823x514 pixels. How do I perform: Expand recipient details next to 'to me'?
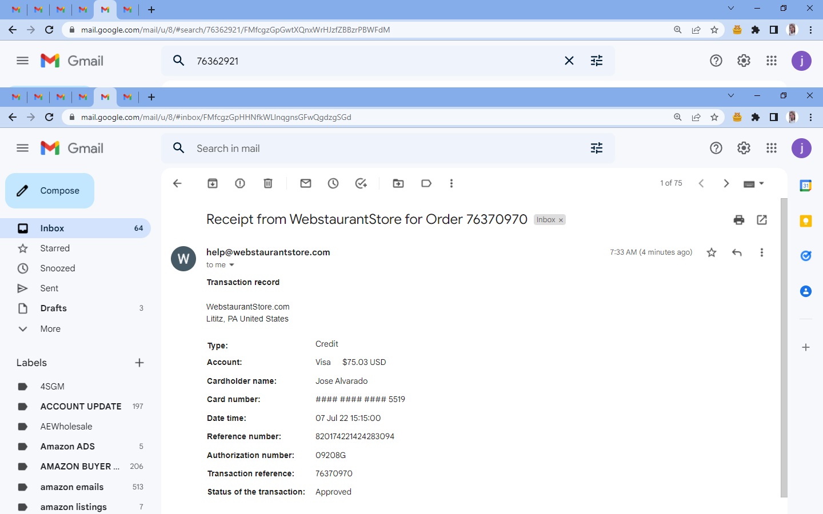point(231,265)
